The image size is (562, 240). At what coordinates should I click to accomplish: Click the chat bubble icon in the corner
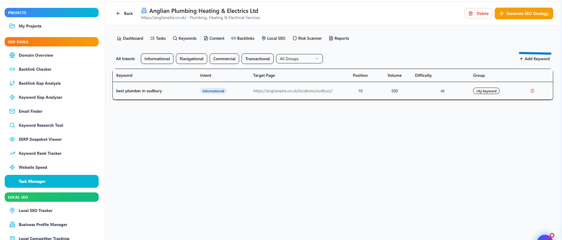tap(545, 237)
